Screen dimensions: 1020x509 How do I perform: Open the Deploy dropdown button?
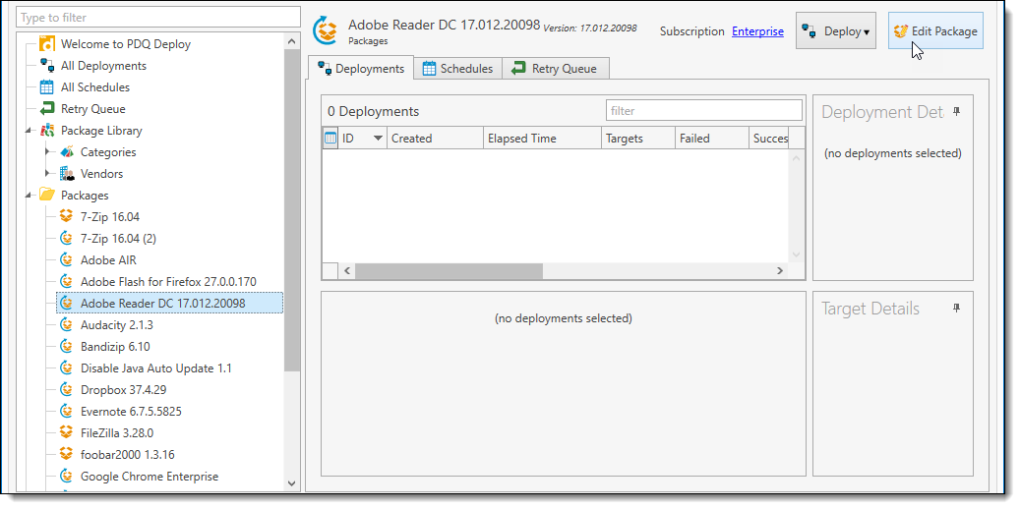836,30
